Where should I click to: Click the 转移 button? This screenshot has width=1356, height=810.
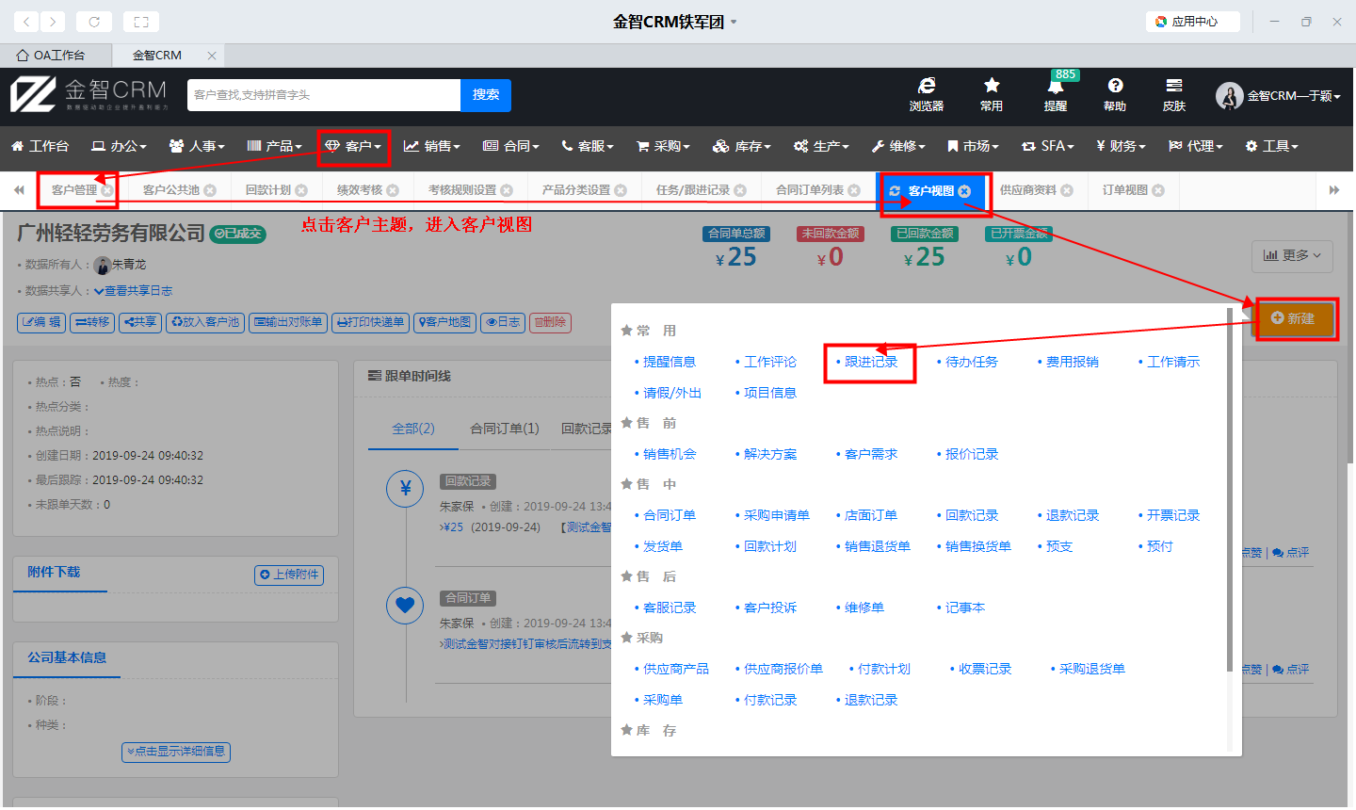tap(92, 322)
